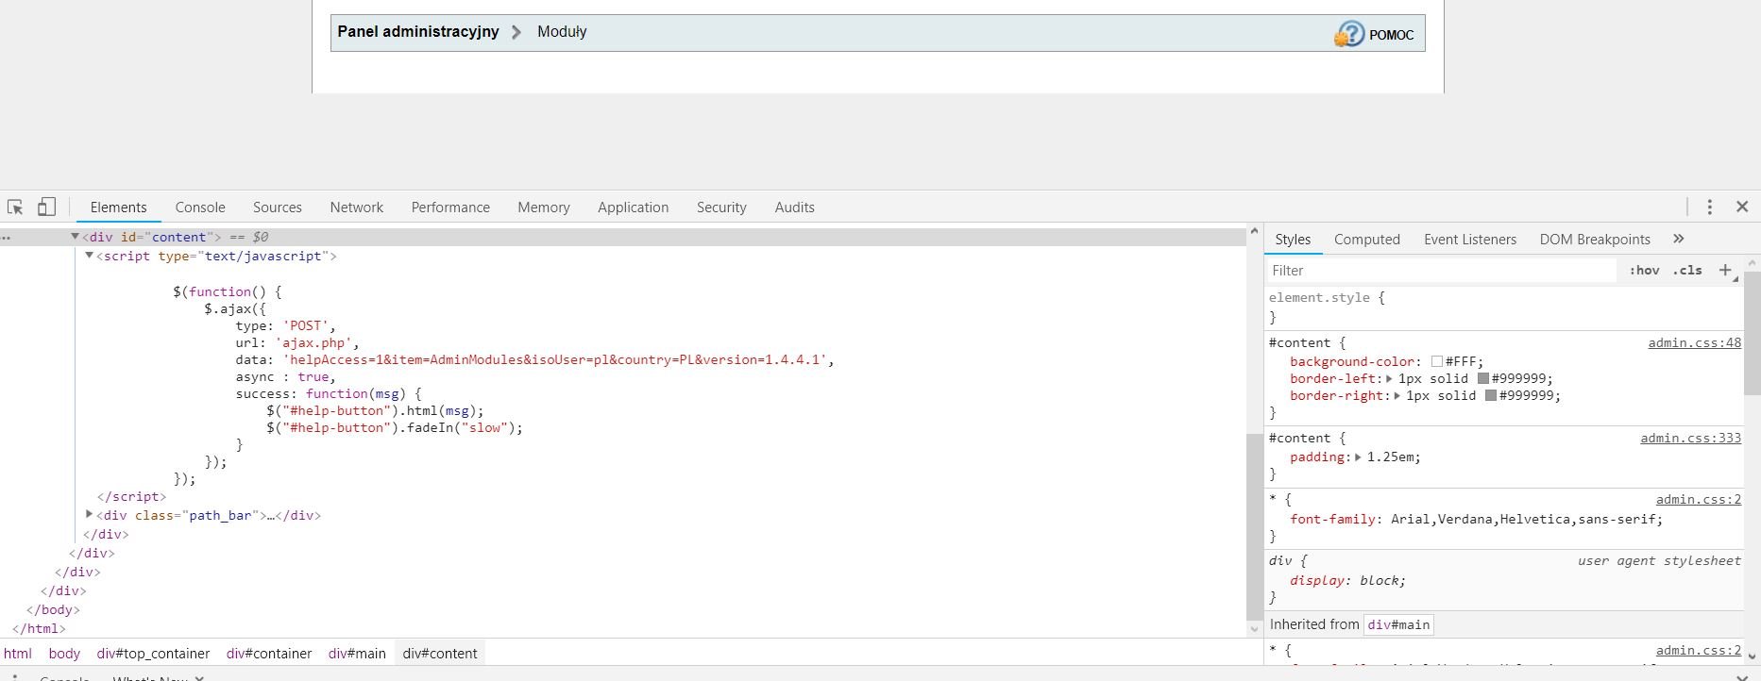1761x681 pixels.
Task: Toggle element state with :hov
Action: pos(1644,271)
